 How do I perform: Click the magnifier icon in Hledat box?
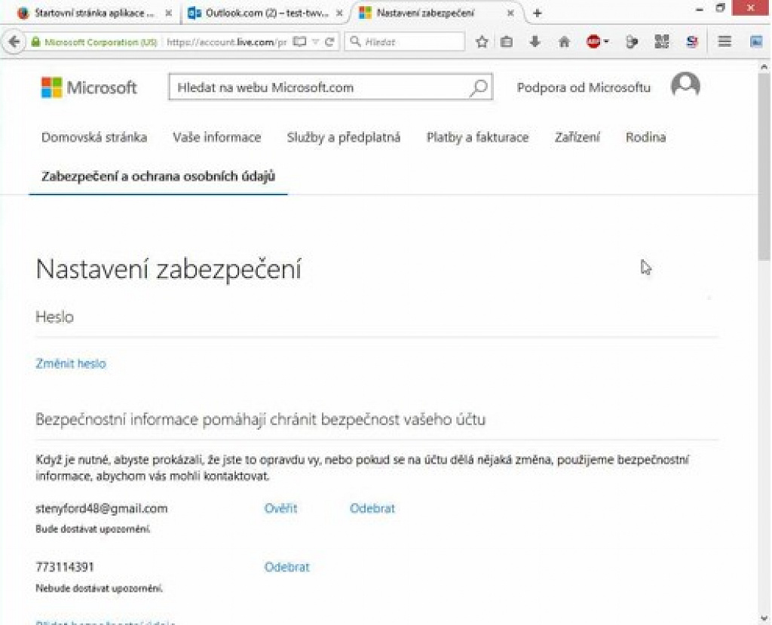[356, 41]
